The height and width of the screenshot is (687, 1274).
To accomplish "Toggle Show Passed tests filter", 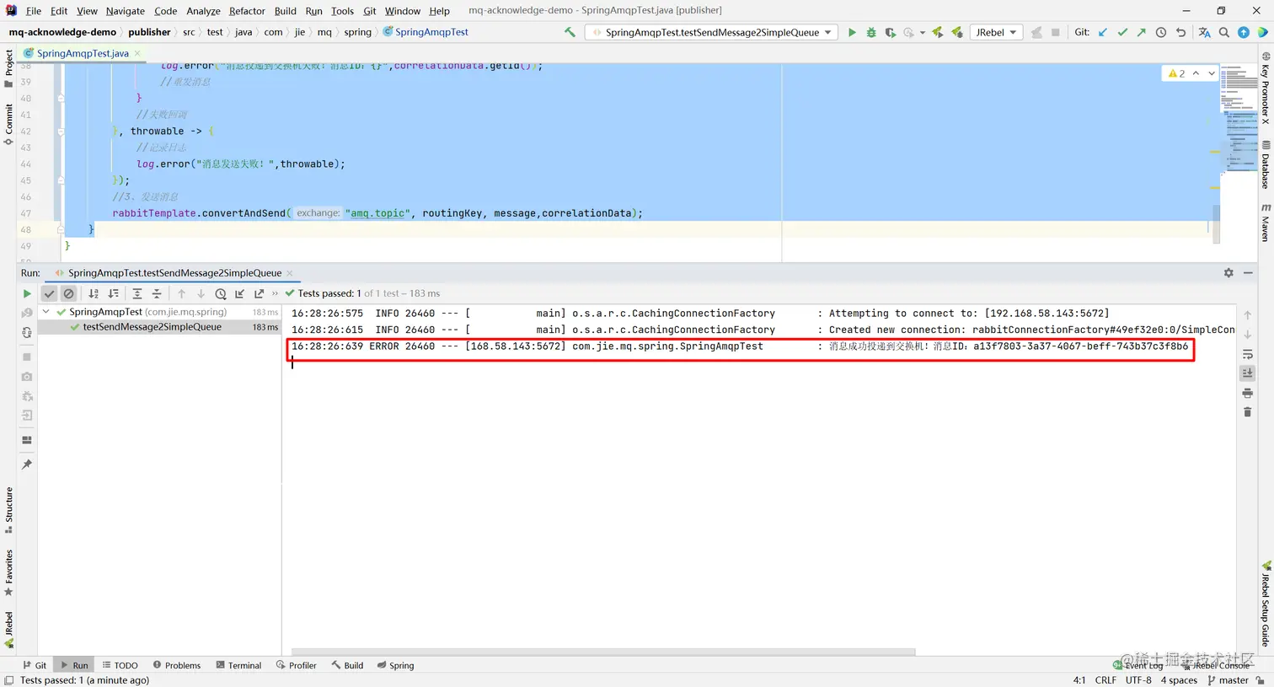I will (49, 293).
